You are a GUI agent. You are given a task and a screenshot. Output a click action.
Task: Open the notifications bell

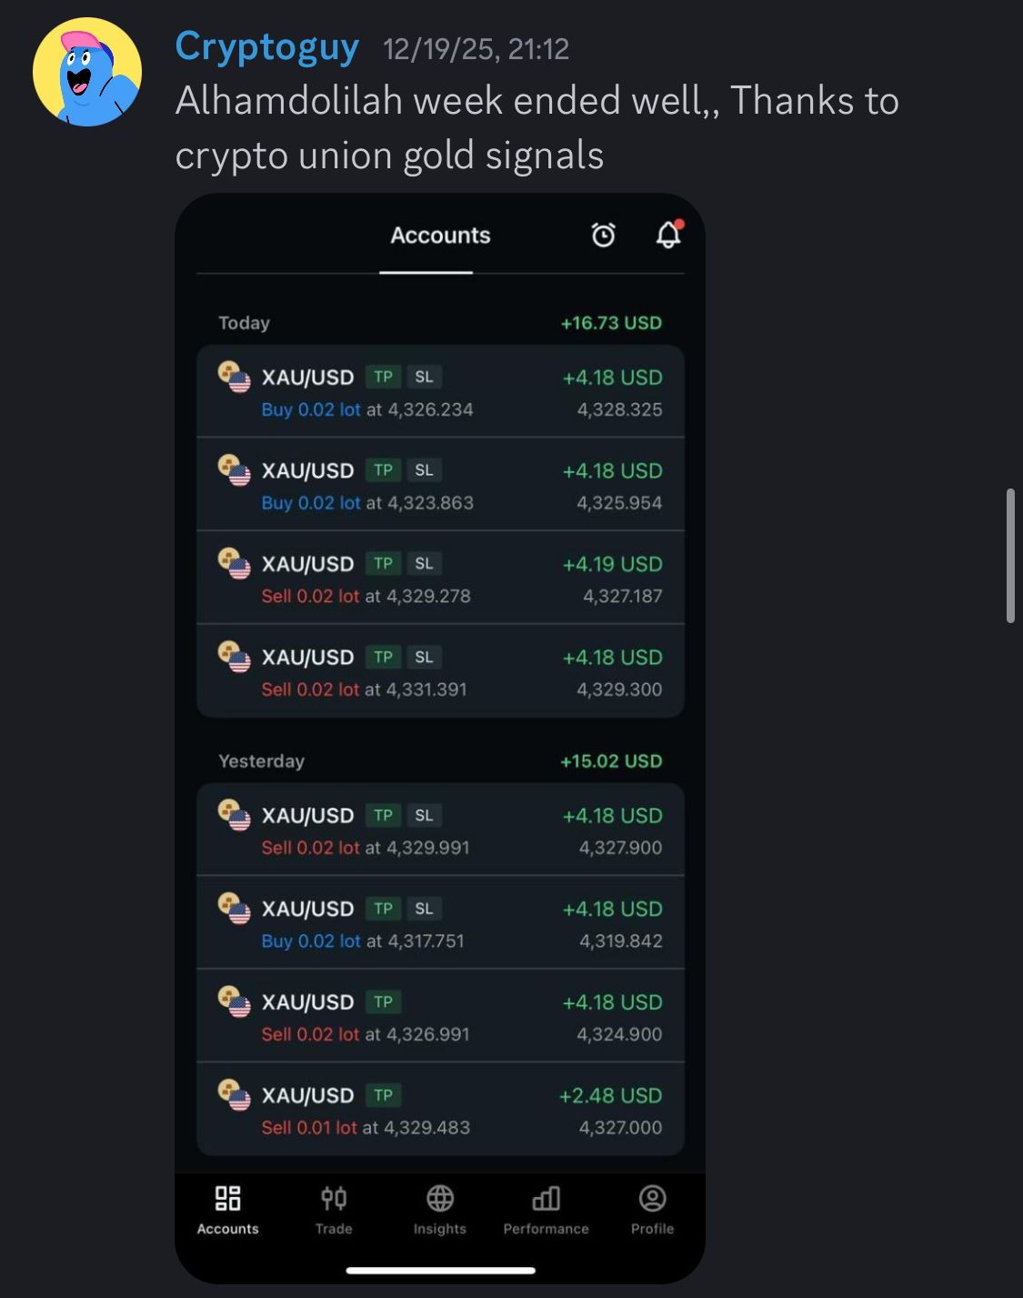click(x=668, y=235)
